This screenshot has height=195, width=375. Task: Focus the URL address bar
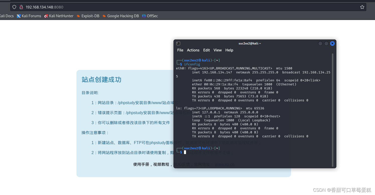pos(188,7)
